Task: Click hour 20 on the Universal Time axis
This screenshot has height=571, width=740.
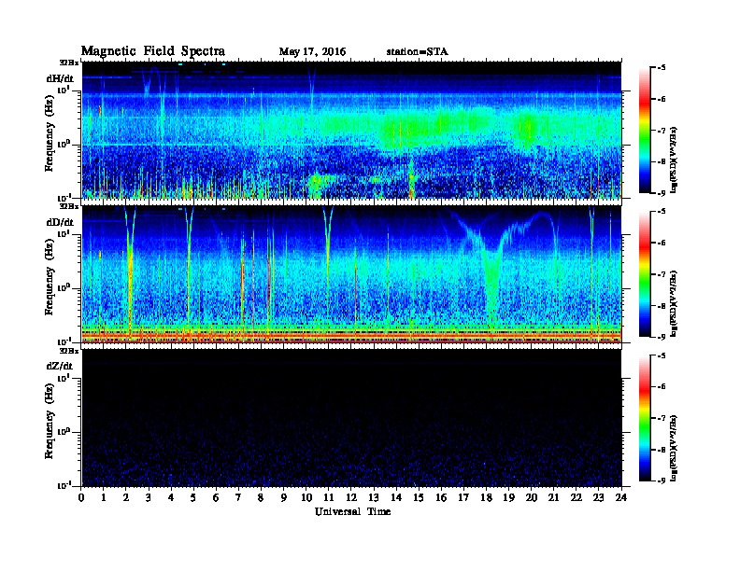Action: [x=532, y=498]
